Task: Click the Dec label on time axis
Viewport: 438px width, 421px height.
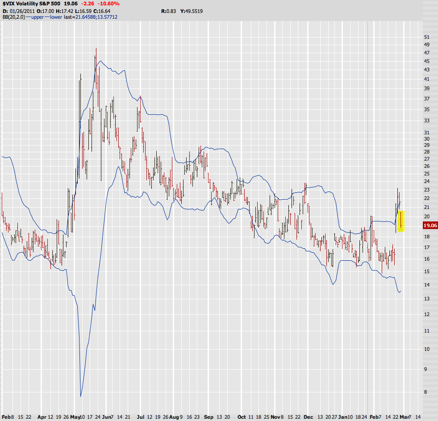Action: point(308,417)
